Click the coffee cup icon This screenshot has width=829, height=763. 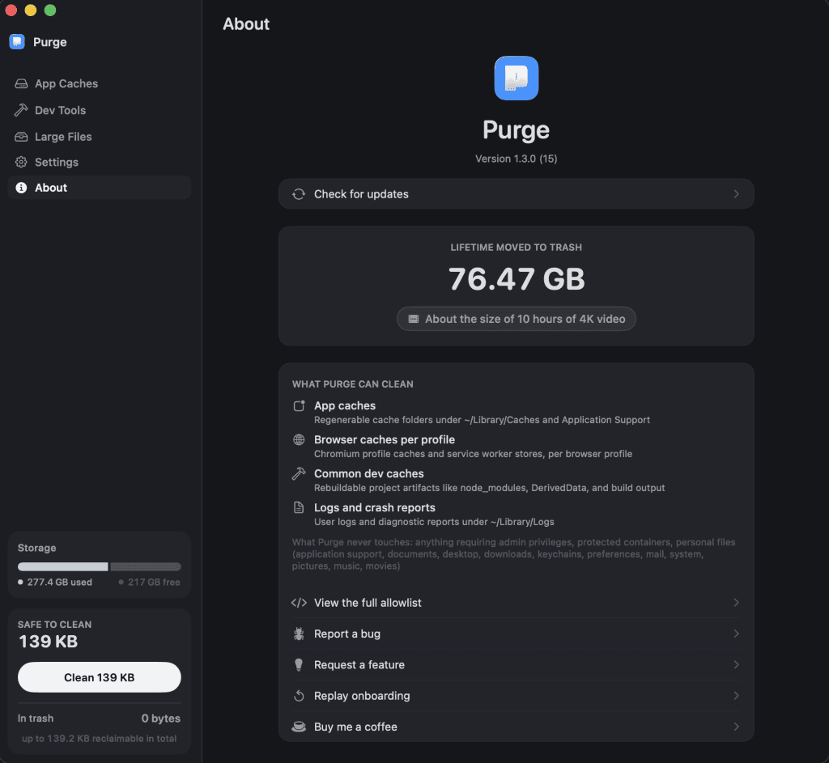point(299,727)
